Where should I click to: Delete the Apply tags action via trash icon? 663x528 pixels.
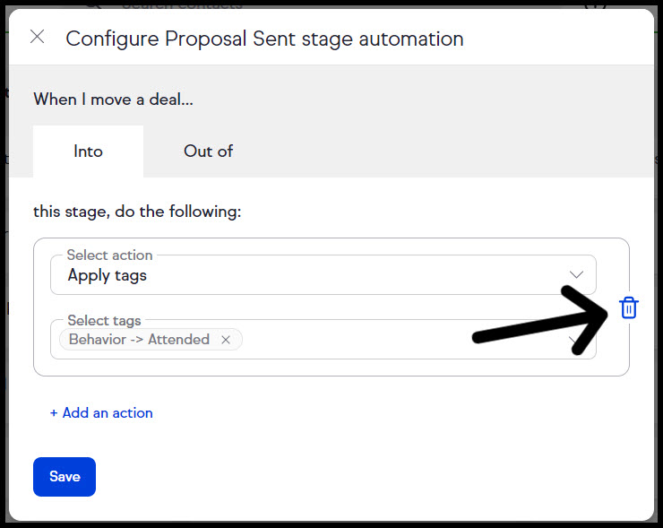point(629,307)
